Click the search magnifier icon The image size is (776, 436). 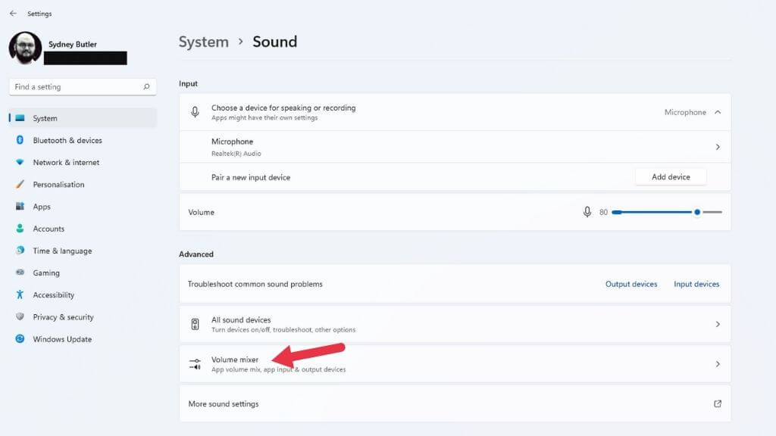tap(147, 87)
